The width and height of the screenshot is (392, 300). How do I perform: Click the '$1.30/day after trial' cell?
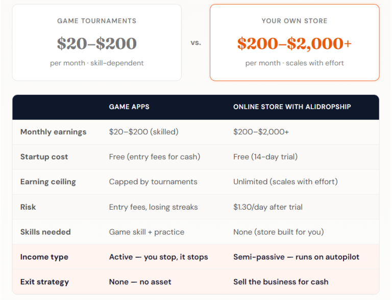pos(268,207)
